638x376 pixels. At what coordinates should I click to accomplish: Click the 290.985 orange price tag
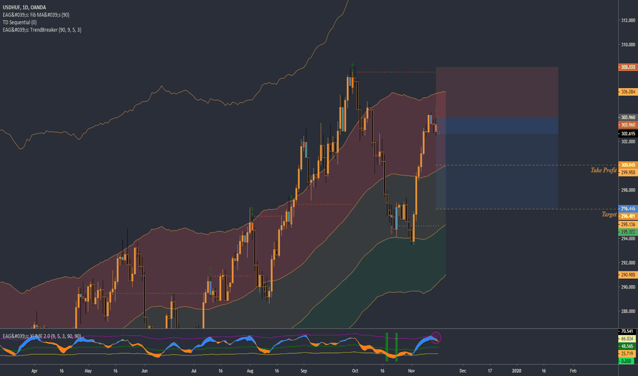628,275
